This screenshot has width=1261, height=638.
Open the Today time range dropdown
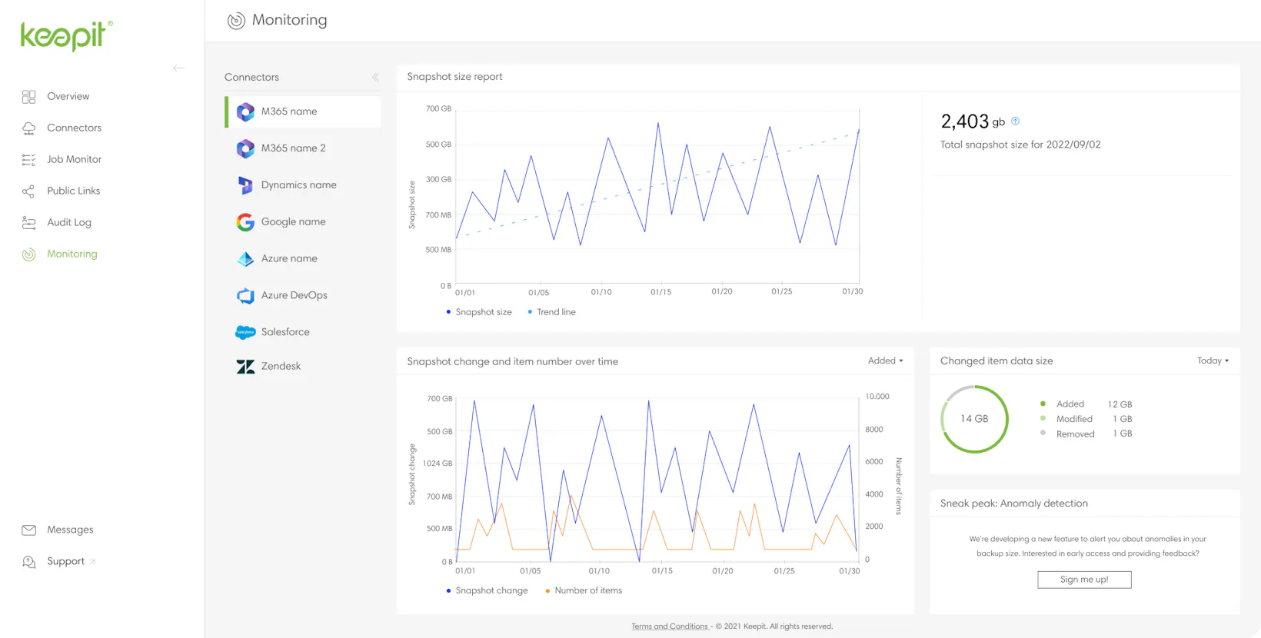click(x=1213, y=361)
